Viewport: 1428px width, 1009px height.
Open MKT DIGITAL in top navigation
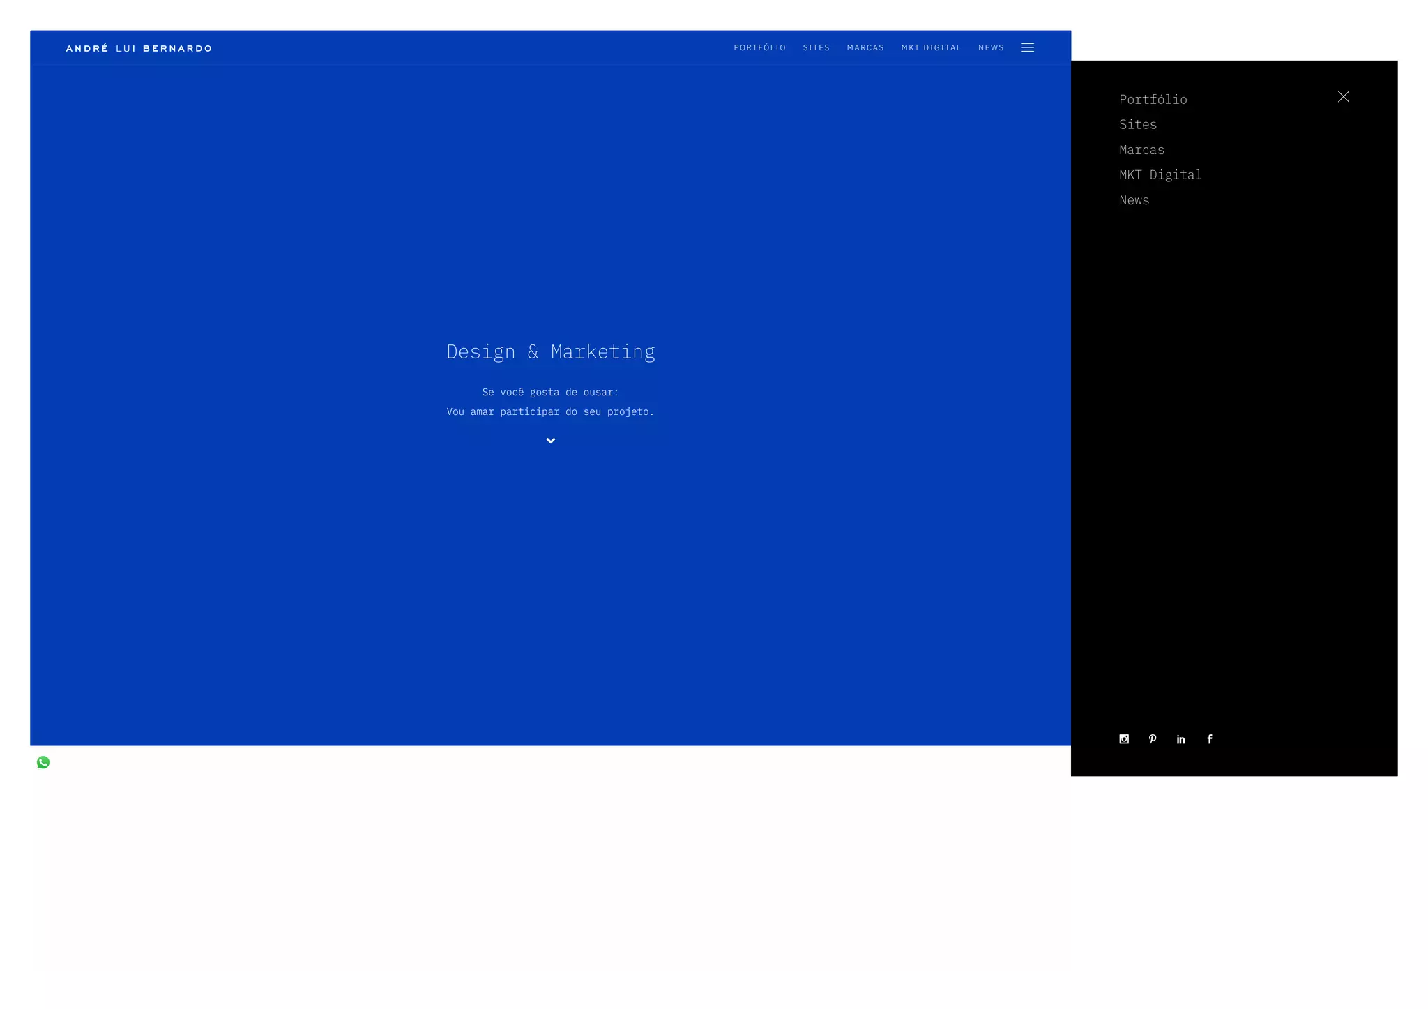pyautogui.click(x=930, y=47)
